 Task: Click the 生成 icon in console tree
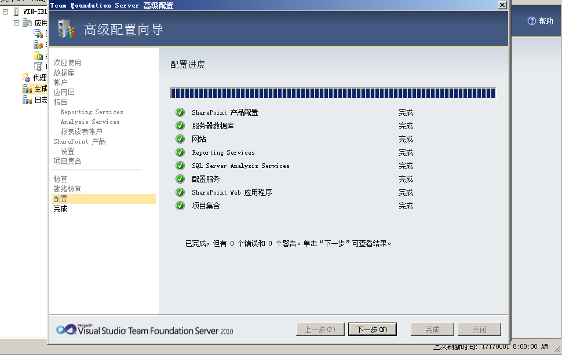[x=27, y=89]
